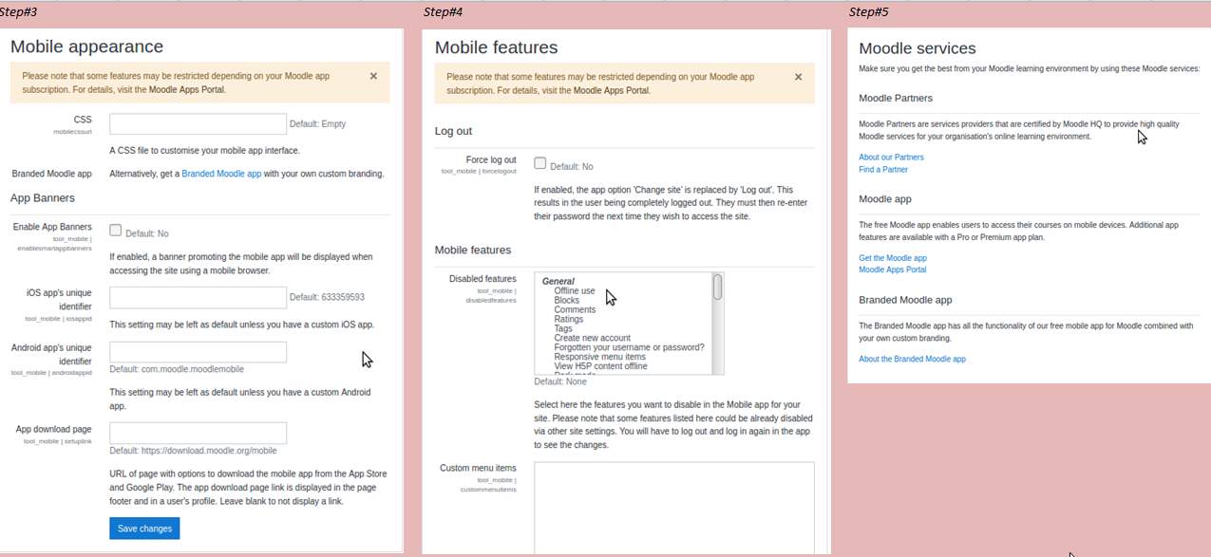1211x557 pixels.
Task: Click the App download page field
Action: (198, 433)
